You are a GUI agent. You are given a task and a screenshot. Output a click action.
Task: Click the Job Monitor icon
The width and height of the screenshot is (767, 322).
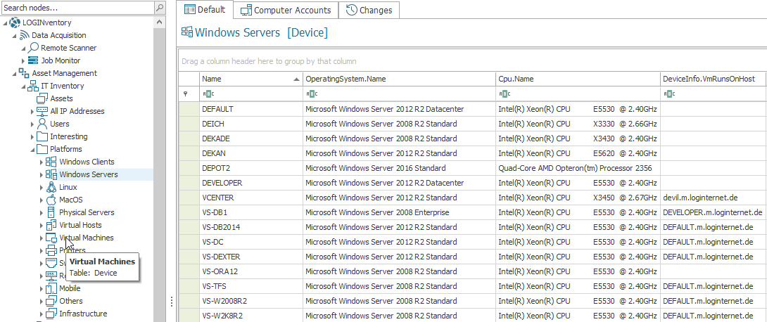point(33,60)
